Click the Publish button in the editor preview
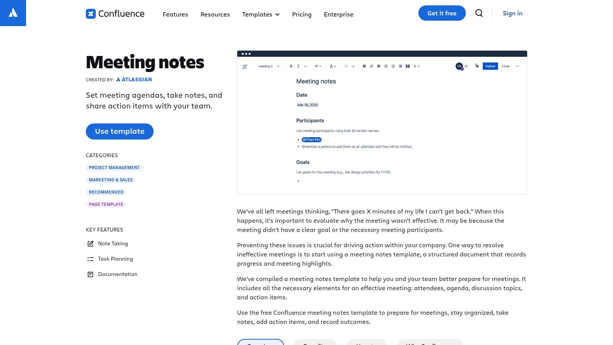The height and width of the screenshot is (345, 613). click(x=490, y=66)
